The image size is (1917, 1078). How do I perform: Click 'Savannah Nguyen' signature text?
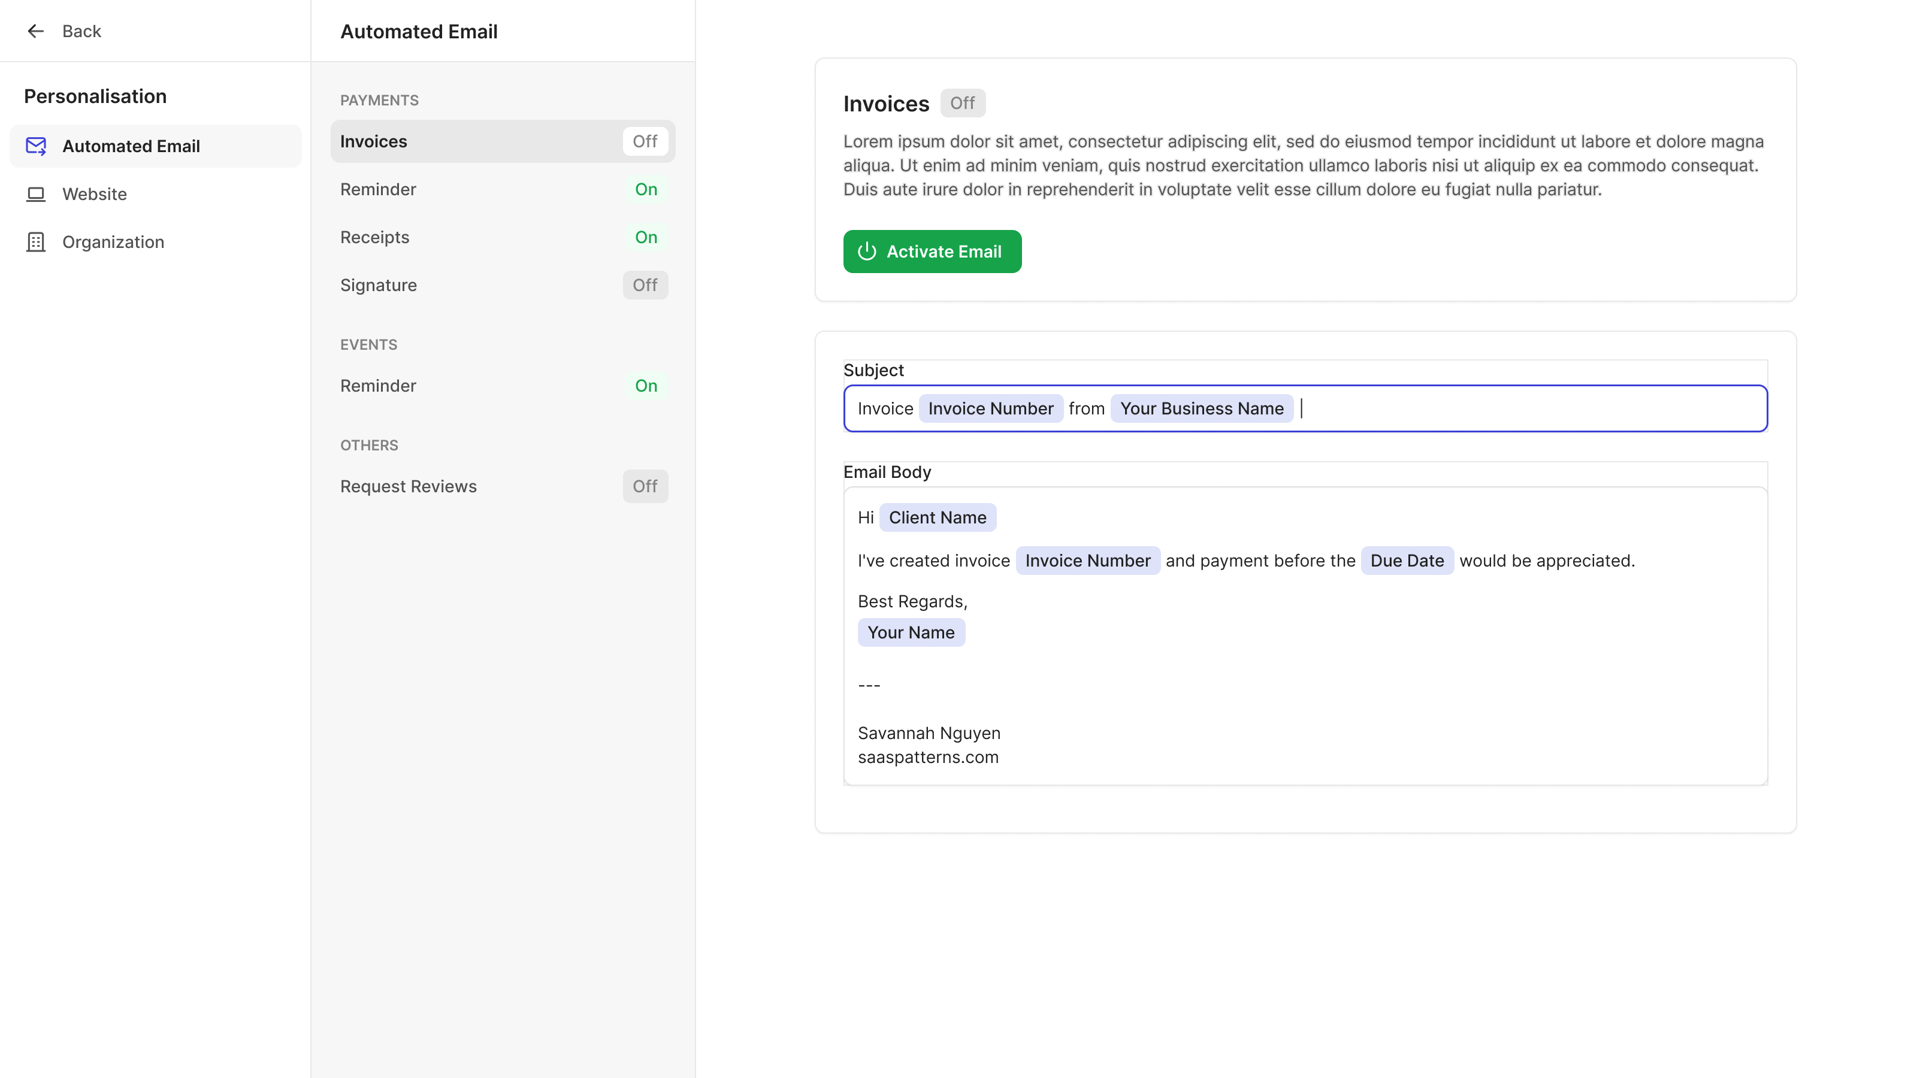coord(929,733)
